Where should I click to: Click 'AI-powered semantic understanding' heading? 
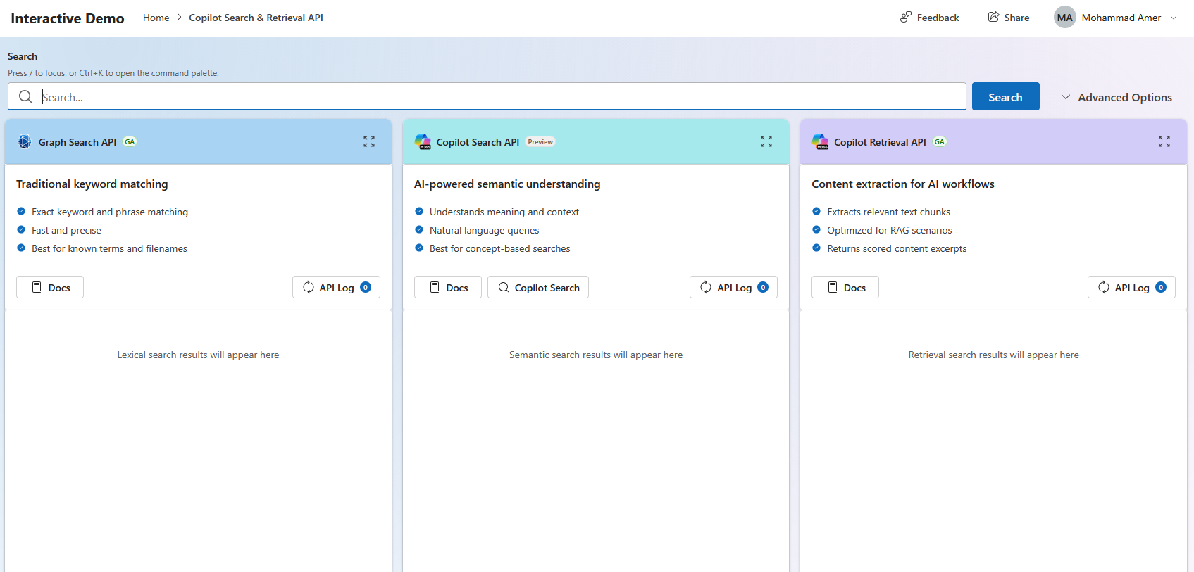[x=507, y=184]
